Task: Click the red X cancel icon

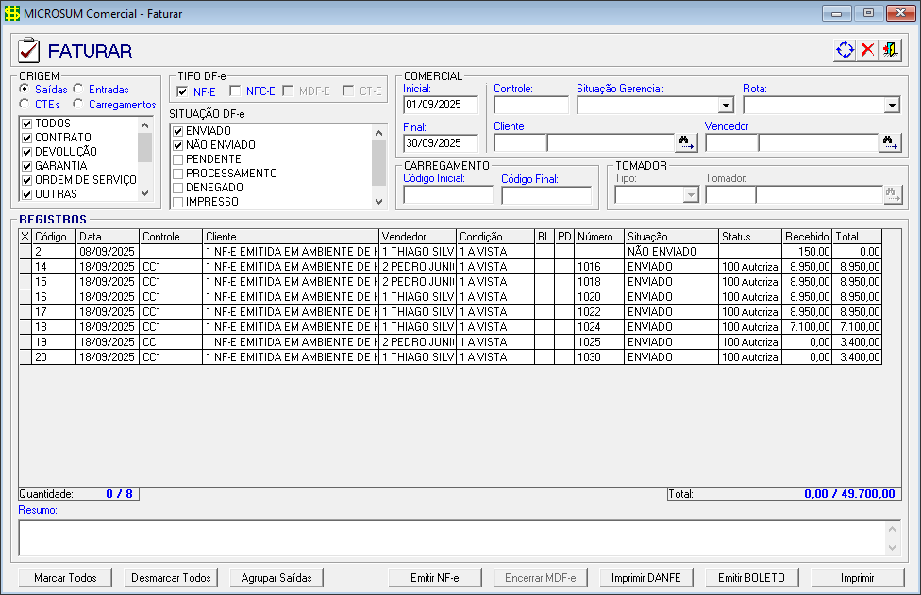Action: (867, 50)
